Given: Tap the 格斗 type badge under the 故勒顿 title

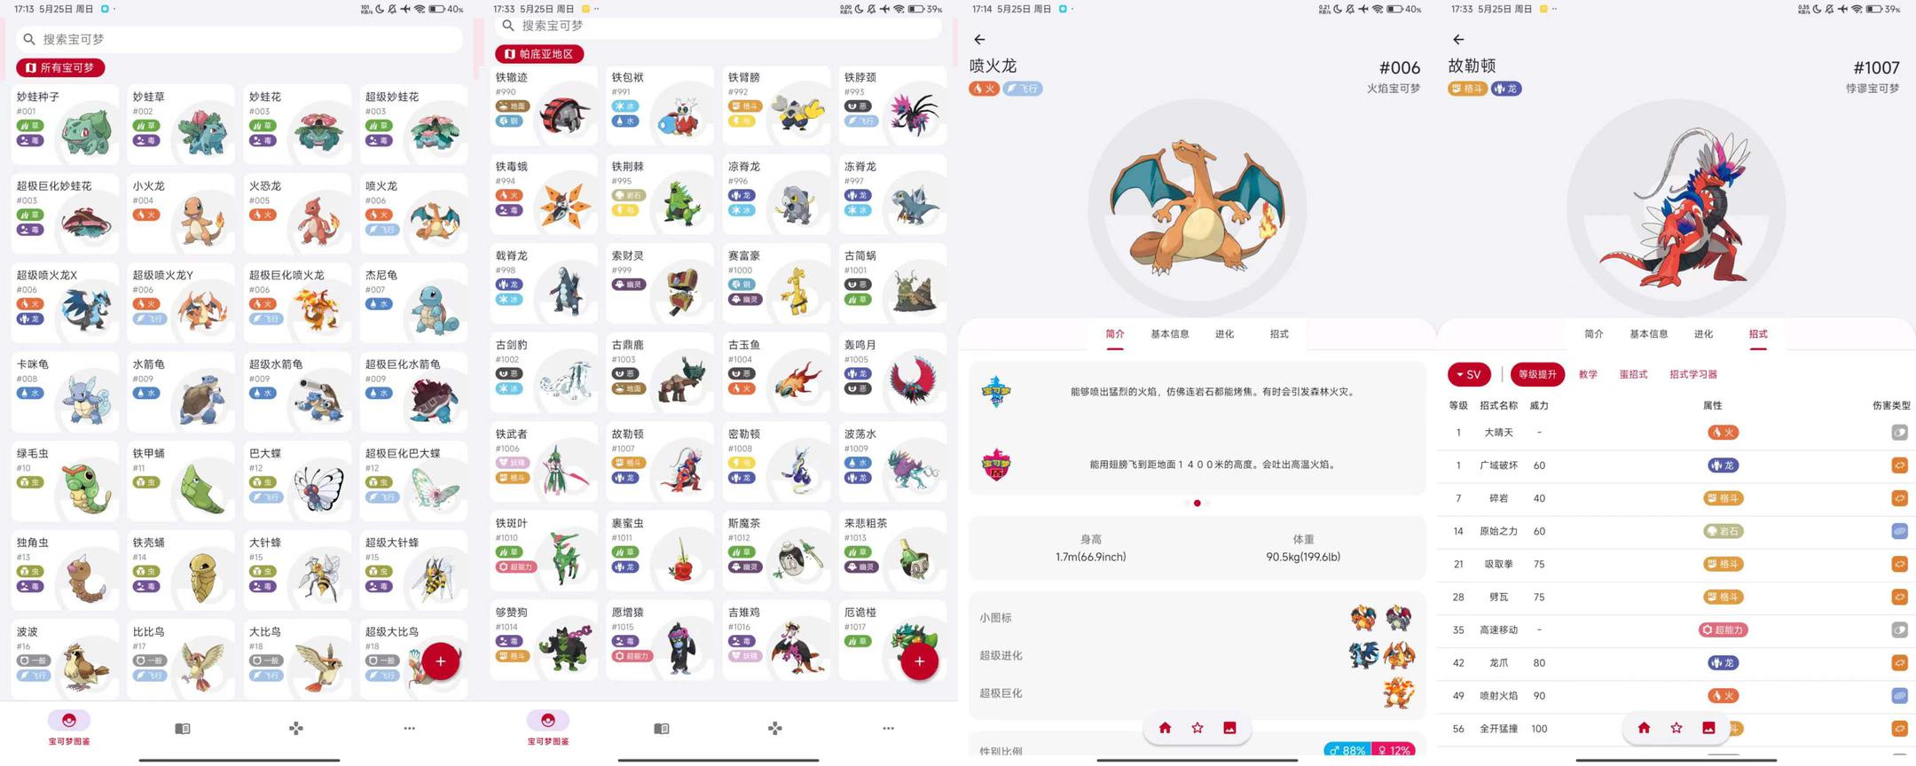Looking at the screenshot, I should (x=1467, y=89).
